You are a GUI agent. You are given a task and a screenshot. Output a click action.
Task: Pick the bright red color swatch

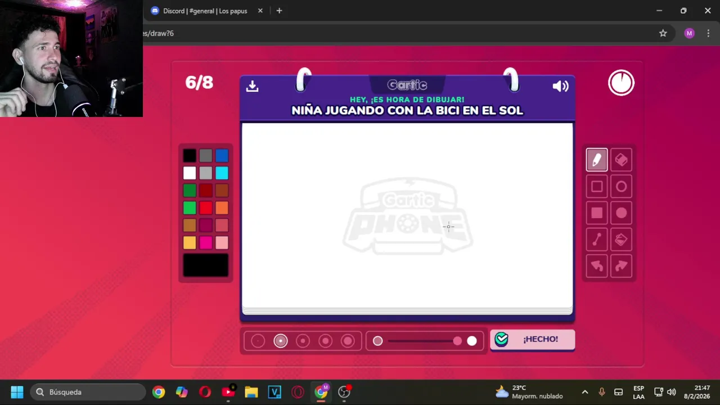(205, 208)
